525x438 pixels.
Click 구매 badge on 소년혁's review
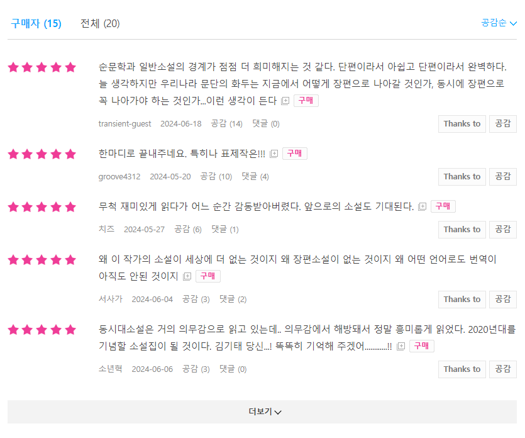click(421, 346)
